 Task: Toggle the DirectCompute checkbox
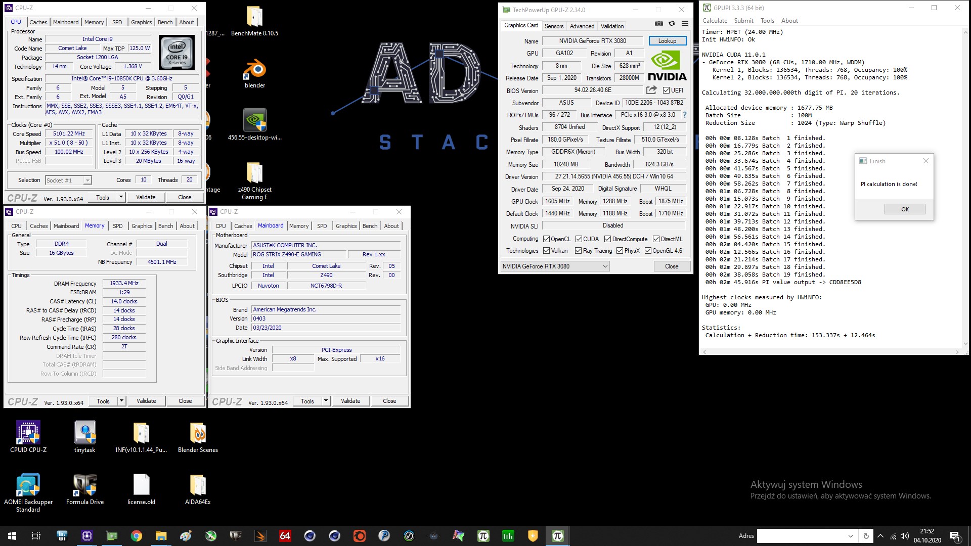(607, 239)
